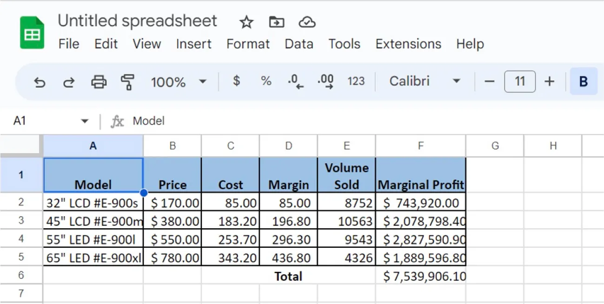The width and height of the screenshot is (604, 304).
Task: Increase decimal places
Action: [325, 81]
